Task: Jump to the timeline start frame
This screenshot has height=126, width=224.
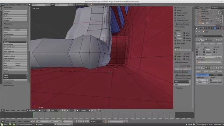Action: 76,121
